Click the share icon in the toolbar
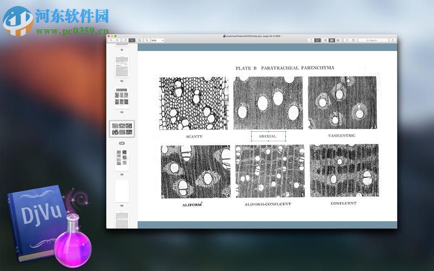The height and width of the screenshot is (271, 434). pyautogui.click(x=392, y=40)
